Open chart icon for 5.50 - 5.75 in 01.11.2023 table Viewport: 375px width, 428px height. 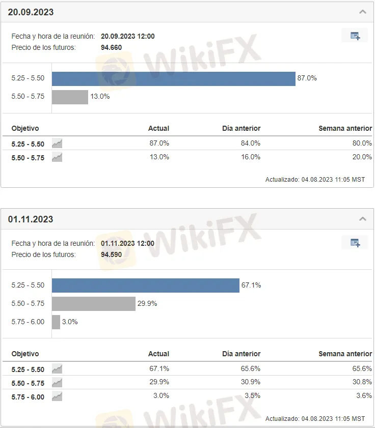[x=57, y=383]
